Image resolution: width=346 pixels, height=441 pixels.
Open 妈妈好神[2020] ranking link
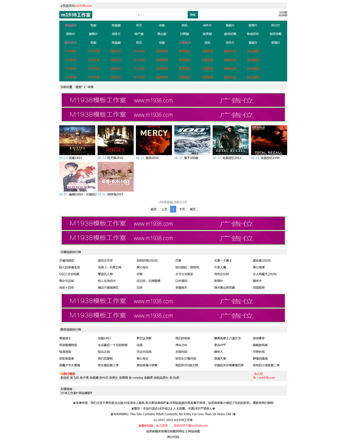pos(147,261)
